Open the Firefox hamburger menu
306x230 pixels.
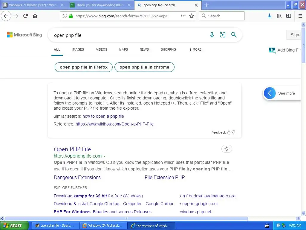(x=300, y=16)
